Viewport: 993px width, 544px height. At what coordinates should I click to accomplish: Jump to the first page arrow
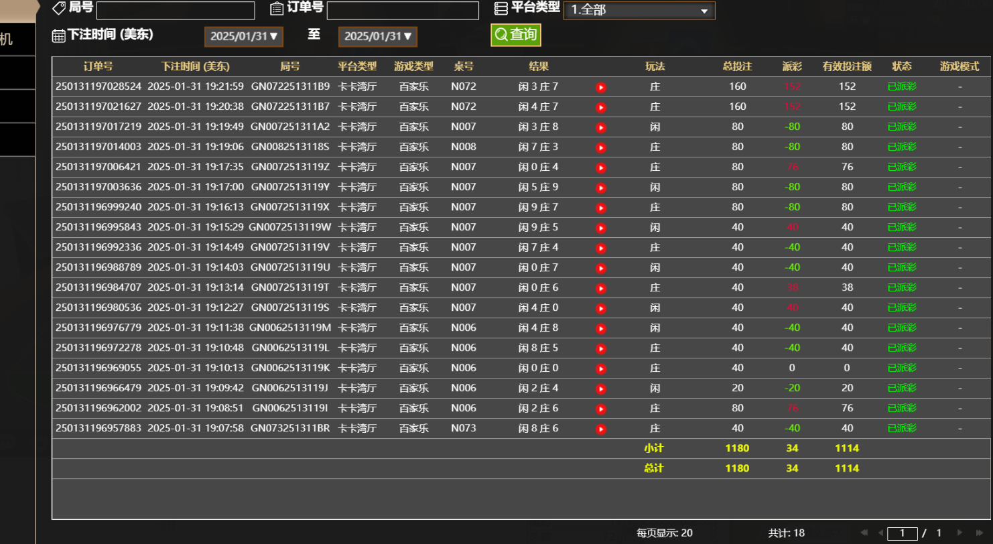(x=864, y=533)
